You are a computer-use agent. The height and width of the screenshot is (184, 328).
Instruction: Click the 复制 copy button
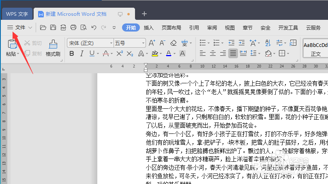pyautogui.click(x=33, y=53)
